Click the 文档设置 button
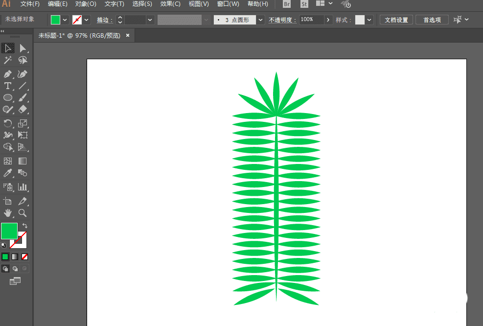The width and height of the screenshot is (483, 326). tap(396, 20)
